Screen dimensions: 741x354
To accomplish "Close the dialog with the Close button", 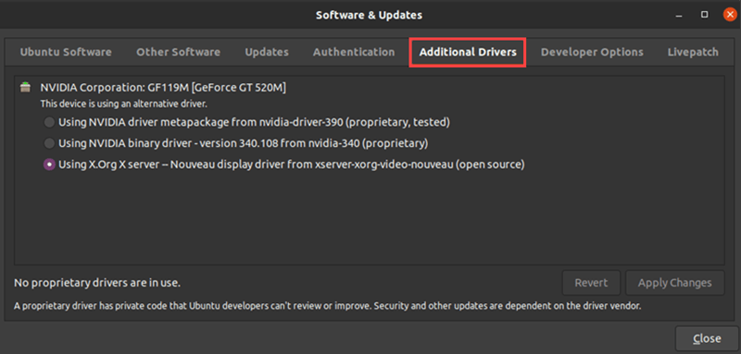I will [707, 338].
